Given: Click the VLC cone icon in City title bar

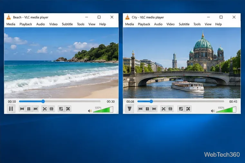Looking at the screenshot, I should [127, 17].
